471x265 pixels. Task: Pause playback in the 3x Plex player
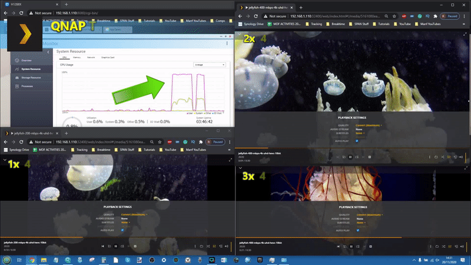351,246
